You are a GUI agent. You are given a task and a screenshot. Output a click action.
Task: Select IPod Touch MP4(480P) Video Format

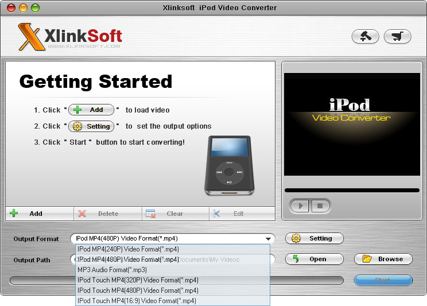coord(173,290)
